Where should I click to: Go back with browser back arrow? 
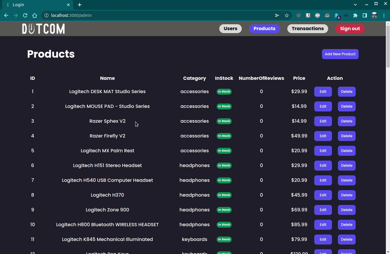(6, 15)
